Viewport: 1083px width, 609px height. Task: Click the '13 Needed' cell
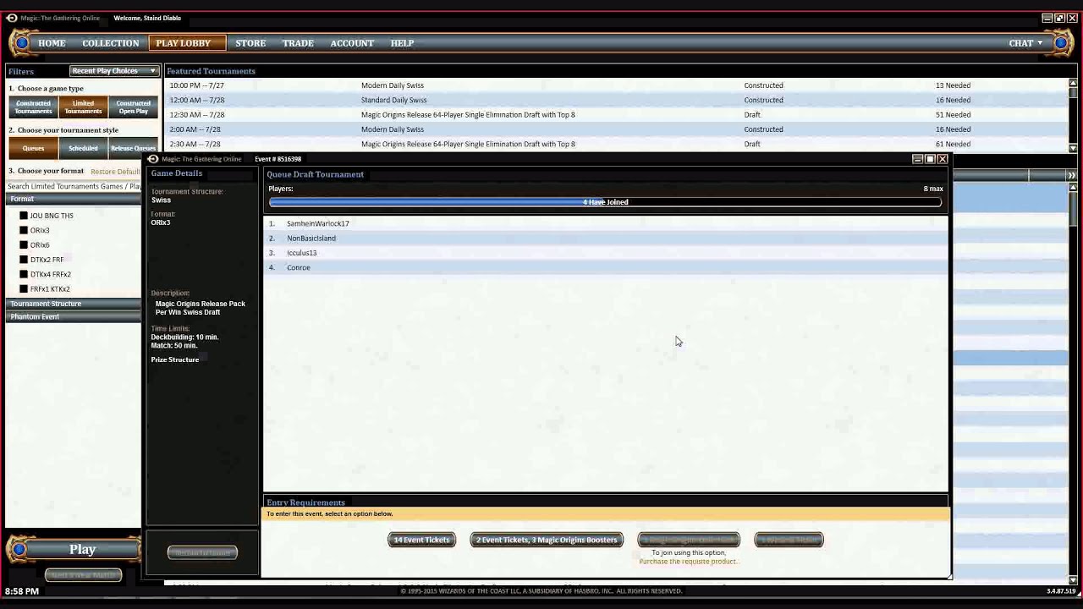click(x=953, y=85)
